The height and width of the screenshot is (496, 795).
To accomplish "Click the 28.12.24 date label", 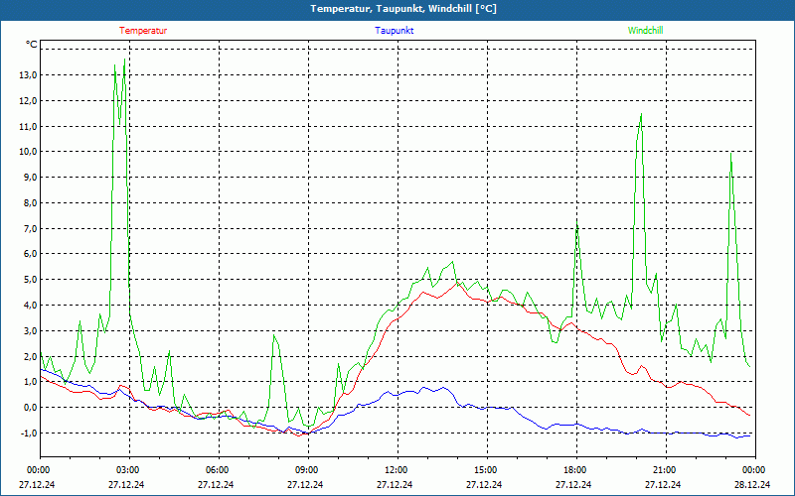I will click(x=752, y=485).
